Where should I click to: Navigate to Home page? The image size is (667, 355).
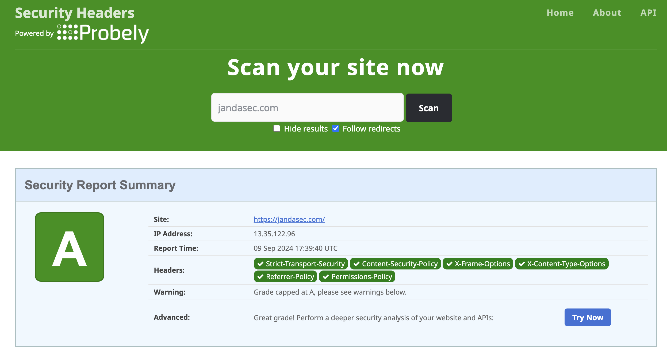point(560,13)
